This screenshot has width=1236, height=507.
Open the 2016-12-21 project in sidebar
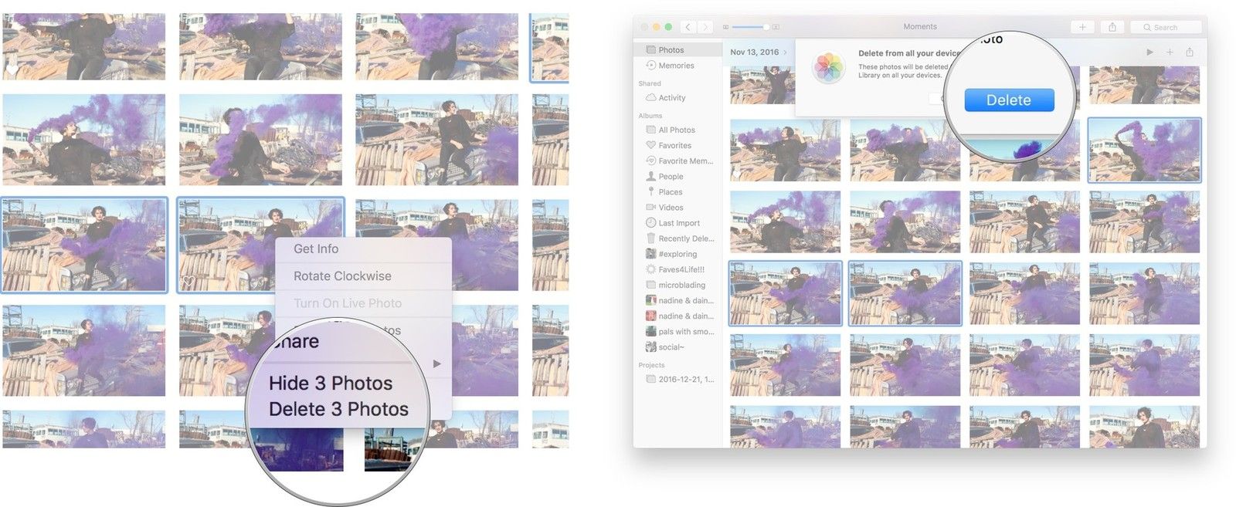point(685,379)
